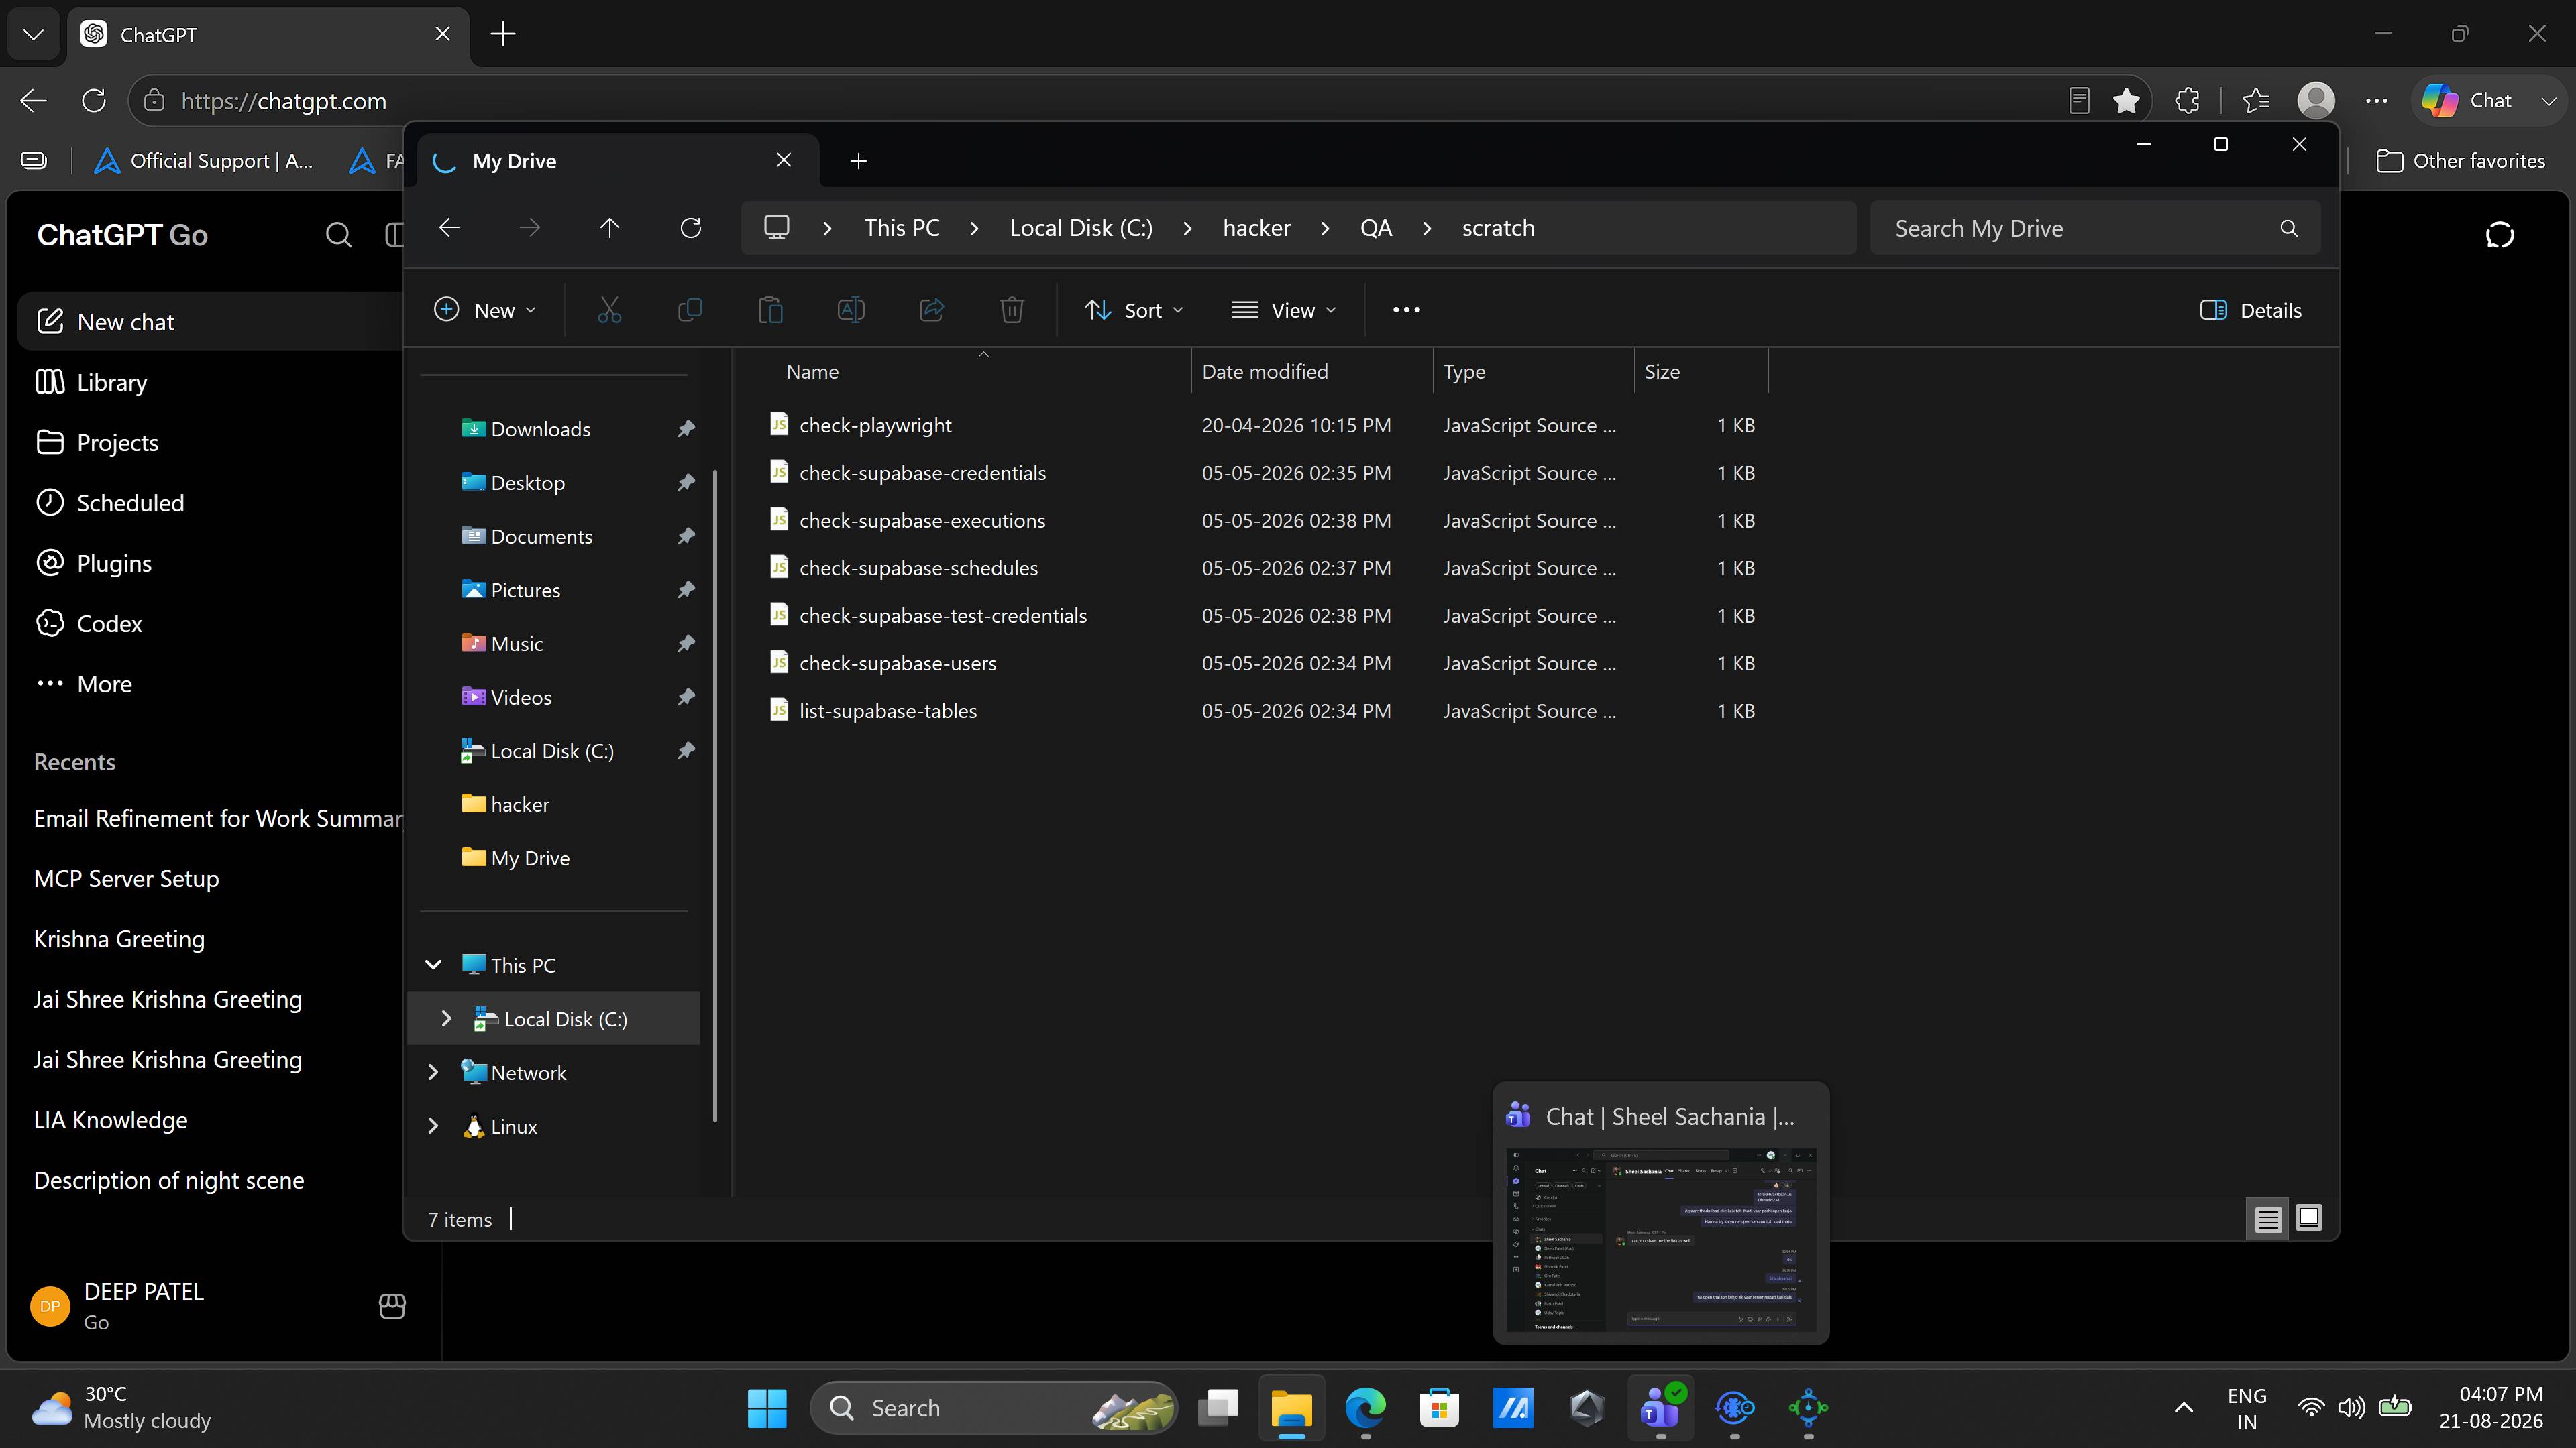Go up one folder with Up arrow

pos(609,228)
